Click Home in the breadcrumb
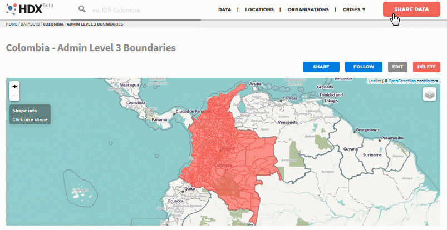 (x=11, y=24)
